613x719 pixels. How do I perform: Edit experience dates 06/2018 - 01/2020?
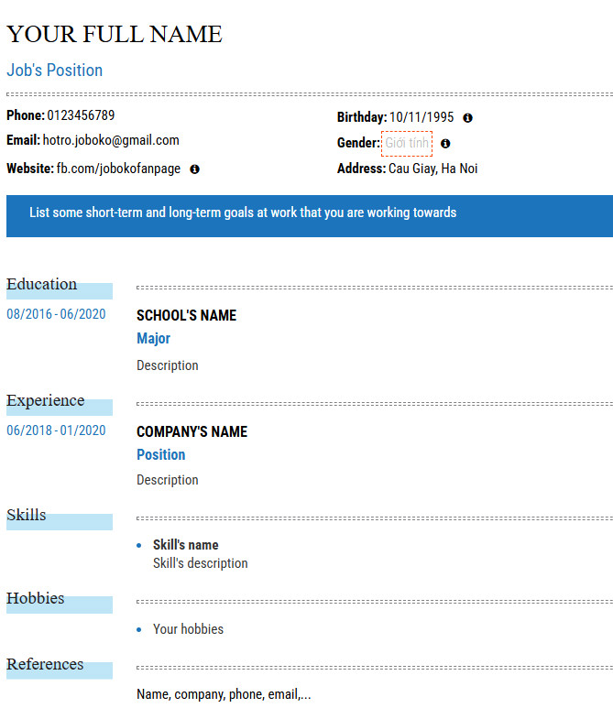pos(56,430)
